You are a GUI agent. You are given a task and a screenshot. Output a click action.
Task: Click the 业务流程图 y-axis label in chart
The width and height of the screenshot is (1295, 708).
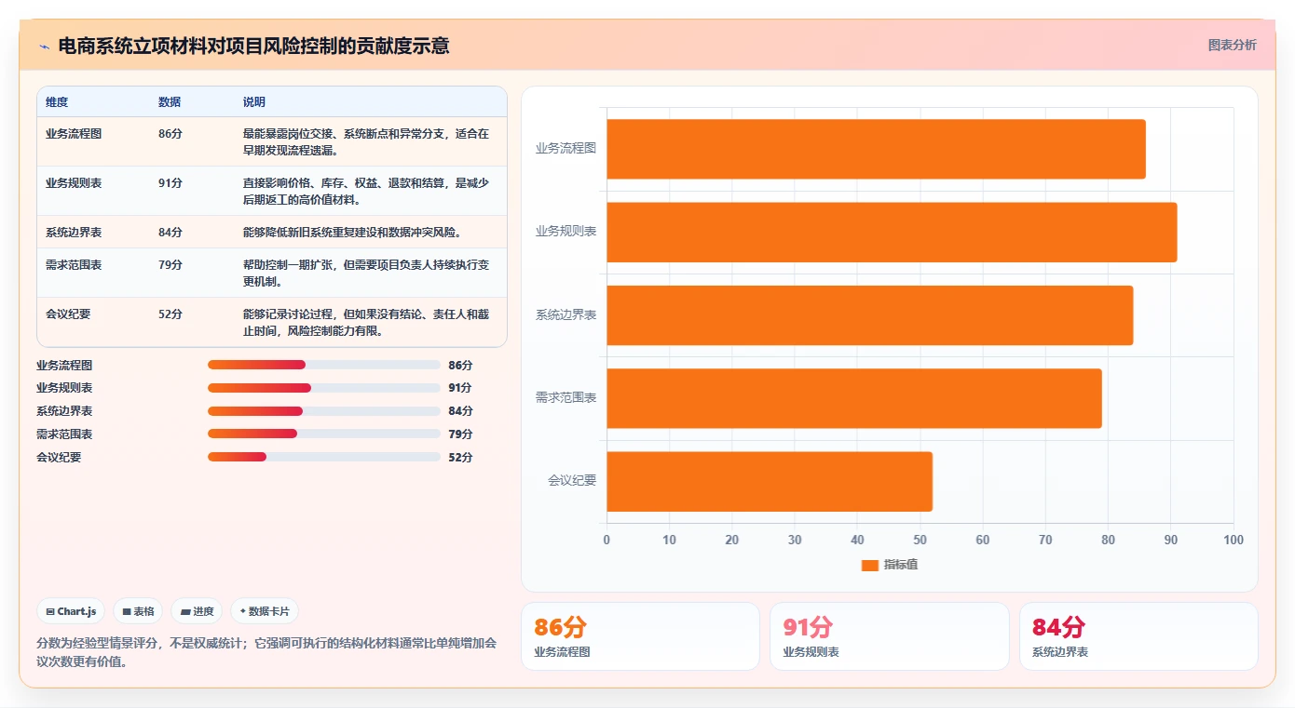[x=566, y=148]
